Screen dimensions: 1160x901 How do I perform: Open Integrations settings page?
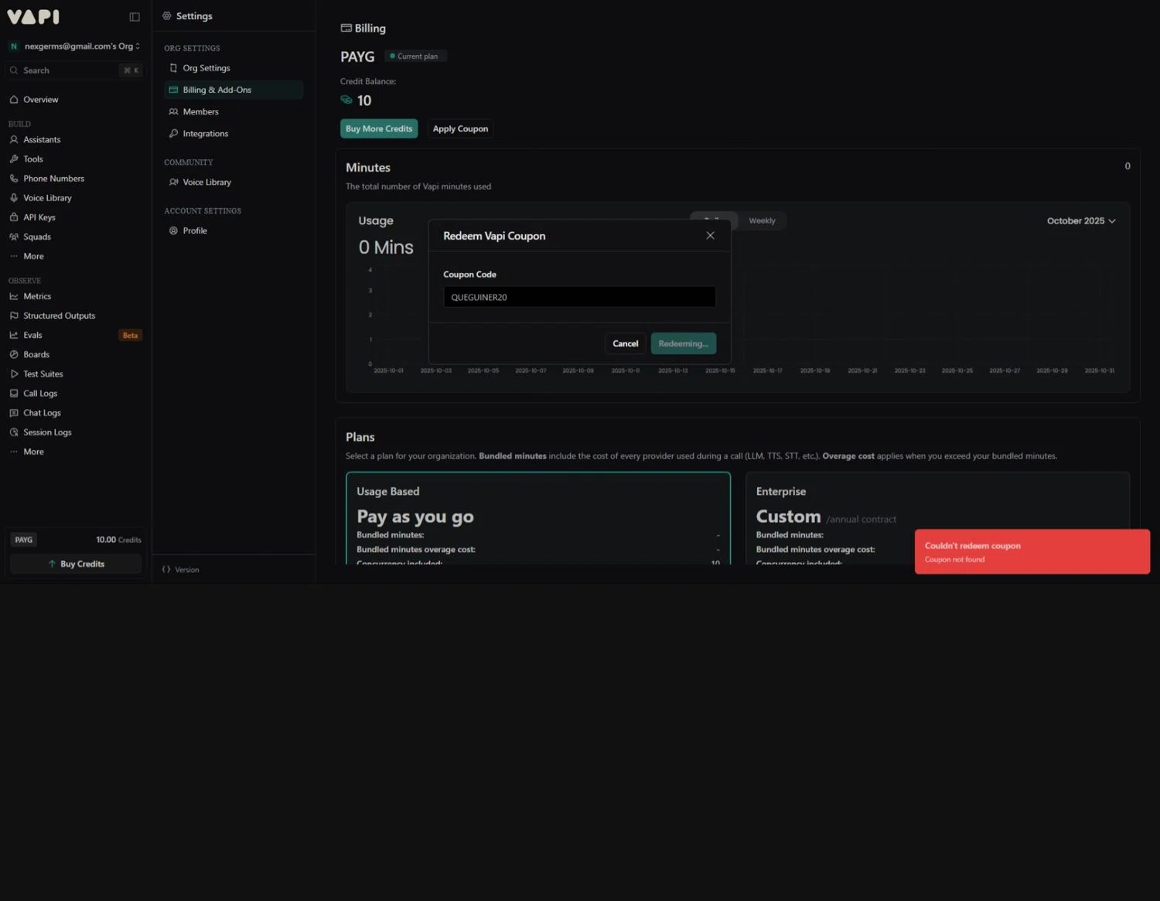click(x=234, y=134)
